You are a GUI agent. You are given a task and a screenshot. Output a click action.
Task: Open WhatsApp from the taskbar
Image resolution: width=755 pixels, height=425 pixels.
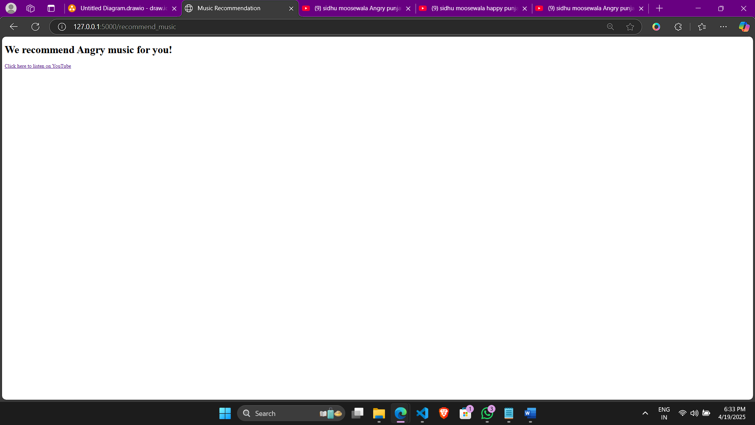(487, 413)
